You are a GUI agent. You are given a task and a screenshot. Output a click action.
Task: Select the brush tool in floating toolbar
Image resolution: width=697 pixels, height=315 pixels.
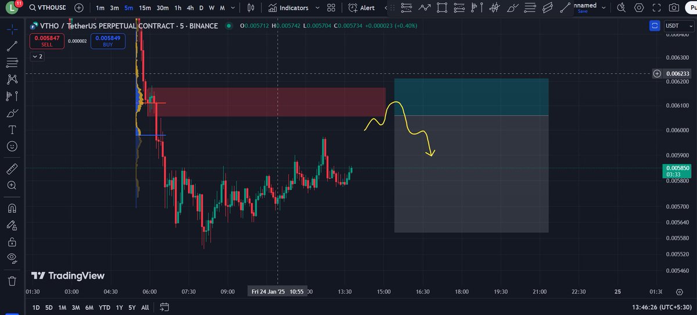click(512, 8)
